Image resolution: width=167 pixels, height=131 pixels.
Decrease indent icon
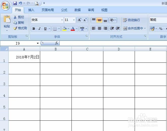pyautogui.click(x=112, y=28)
